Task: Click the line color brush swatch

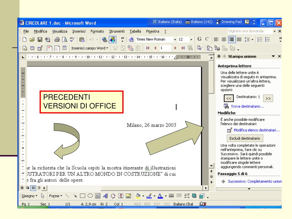Action: pos(149,196)
